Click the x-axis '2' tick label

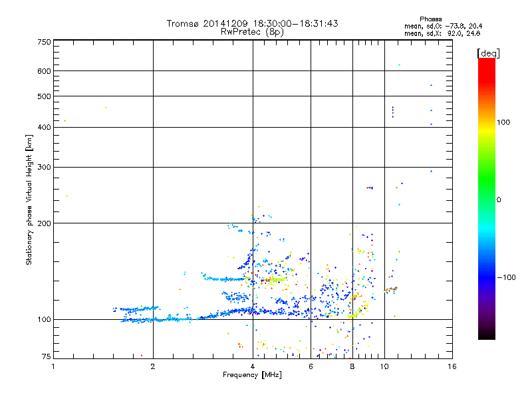153,366
